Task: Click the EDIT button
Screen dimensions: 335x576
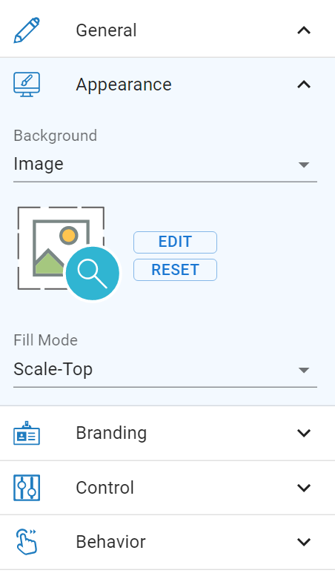Action: coord(175,242)
